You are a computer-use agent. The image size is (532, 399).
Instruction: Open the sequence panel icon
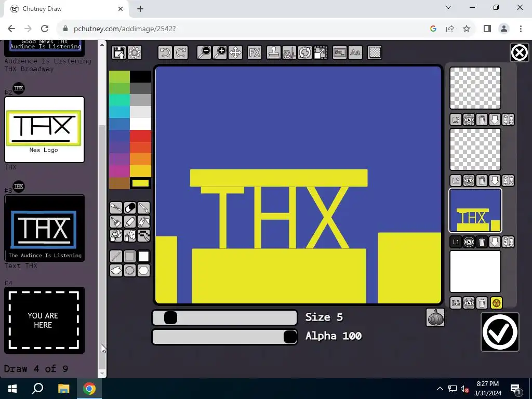click(340, 52)
